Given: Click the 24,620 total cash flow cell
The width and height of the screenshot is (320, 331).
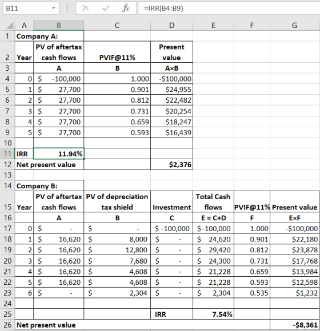Looking at the screenshot, I should point(213,239).
